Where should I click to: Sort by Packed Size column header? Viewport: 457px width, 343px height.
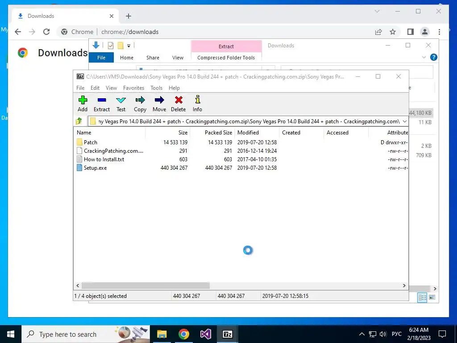(x=212, y=132)
